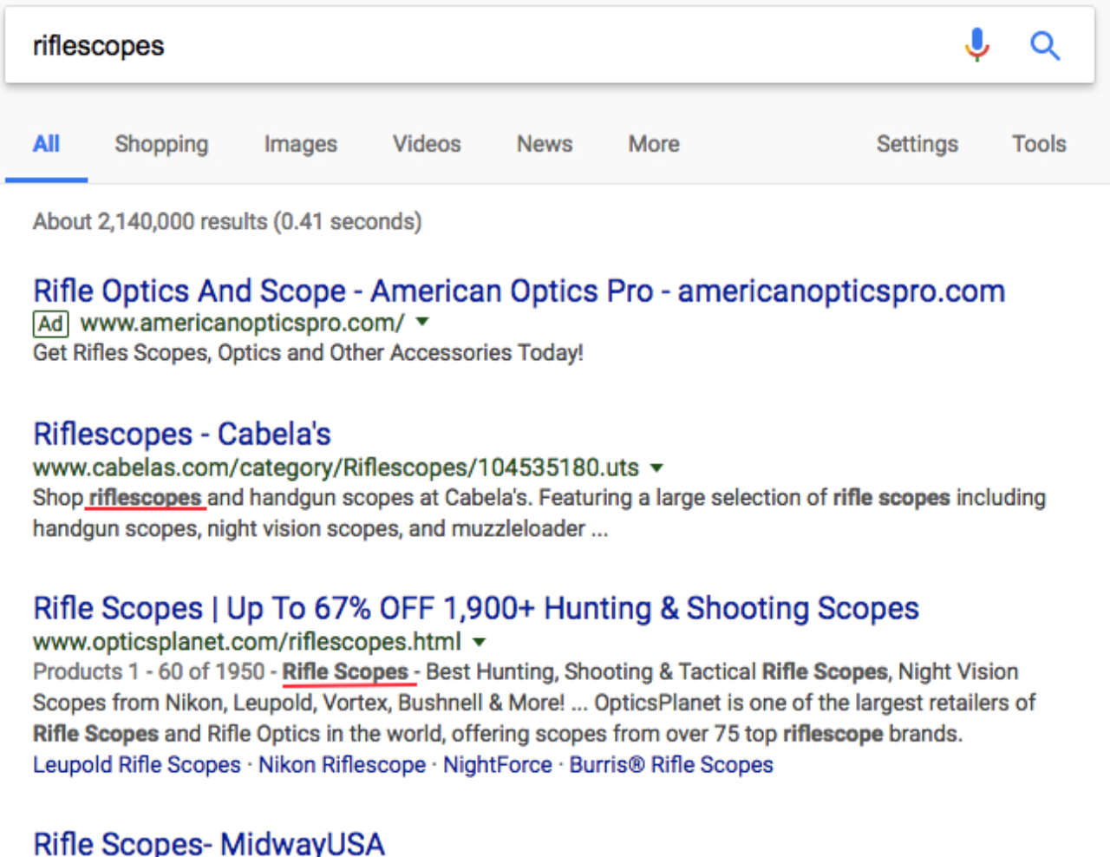Screen dimensions: 1110x857
Task: Expand the More search categories menu
Action: pyautogui.click(x=654, y=144)
